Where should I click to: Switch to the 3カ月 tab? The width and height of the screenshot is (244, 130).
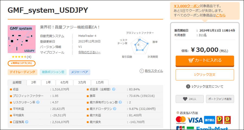[82, 82]
